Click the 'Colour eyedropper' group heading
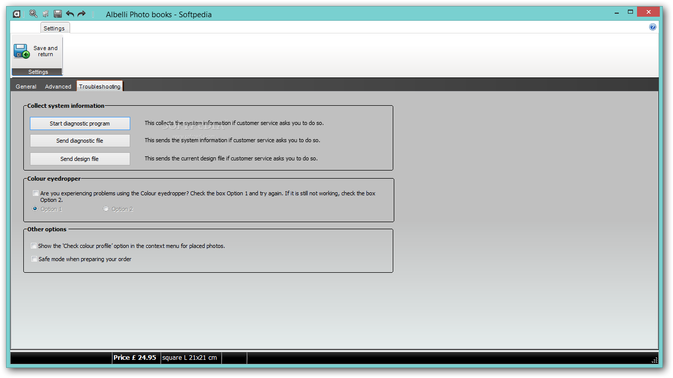Screen dimensions: 673x378 (x=54, y=179)
